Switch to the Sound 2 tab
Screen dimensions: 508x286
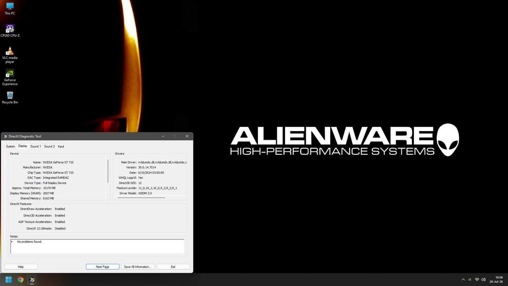click(49, 146)
